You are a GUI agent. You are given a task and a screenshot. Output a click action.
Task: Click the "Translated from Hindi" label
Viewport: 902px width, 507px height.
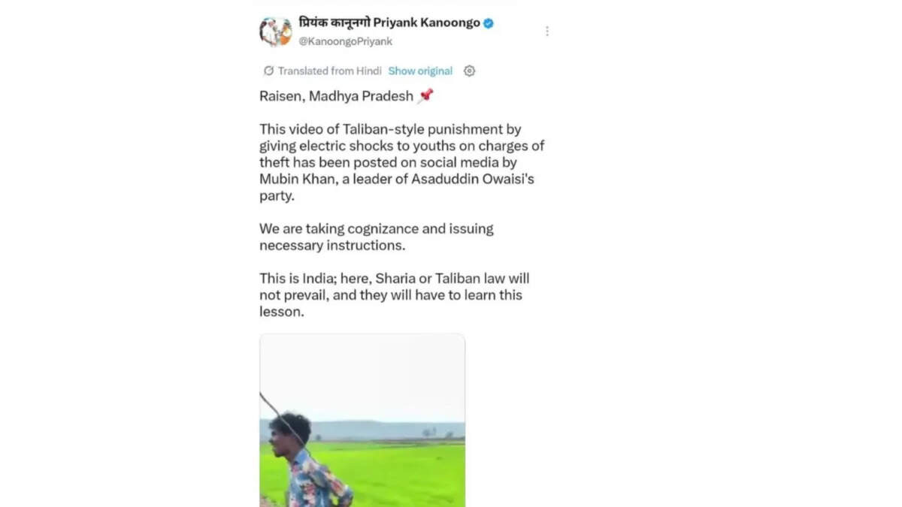tap(330, 71)
